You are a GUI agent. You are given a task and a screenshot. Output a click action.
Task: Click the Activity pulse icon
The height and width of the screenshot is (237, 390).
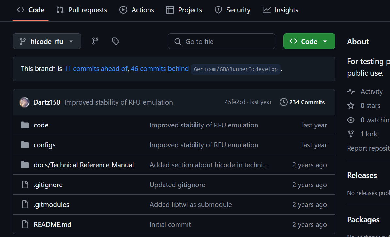(x=351, y=91)
